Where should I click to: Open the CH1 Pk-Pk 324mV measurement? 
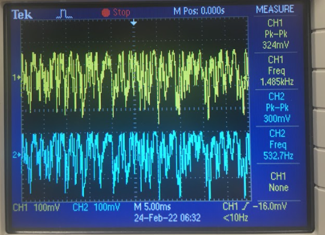[275, 34]
